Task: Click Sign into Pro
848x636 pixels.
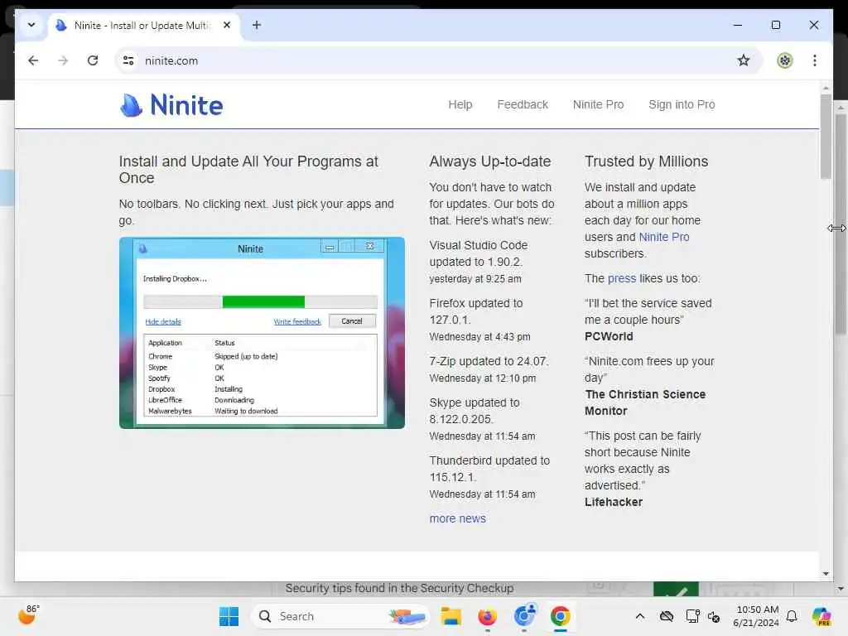Action: (682, 104)
